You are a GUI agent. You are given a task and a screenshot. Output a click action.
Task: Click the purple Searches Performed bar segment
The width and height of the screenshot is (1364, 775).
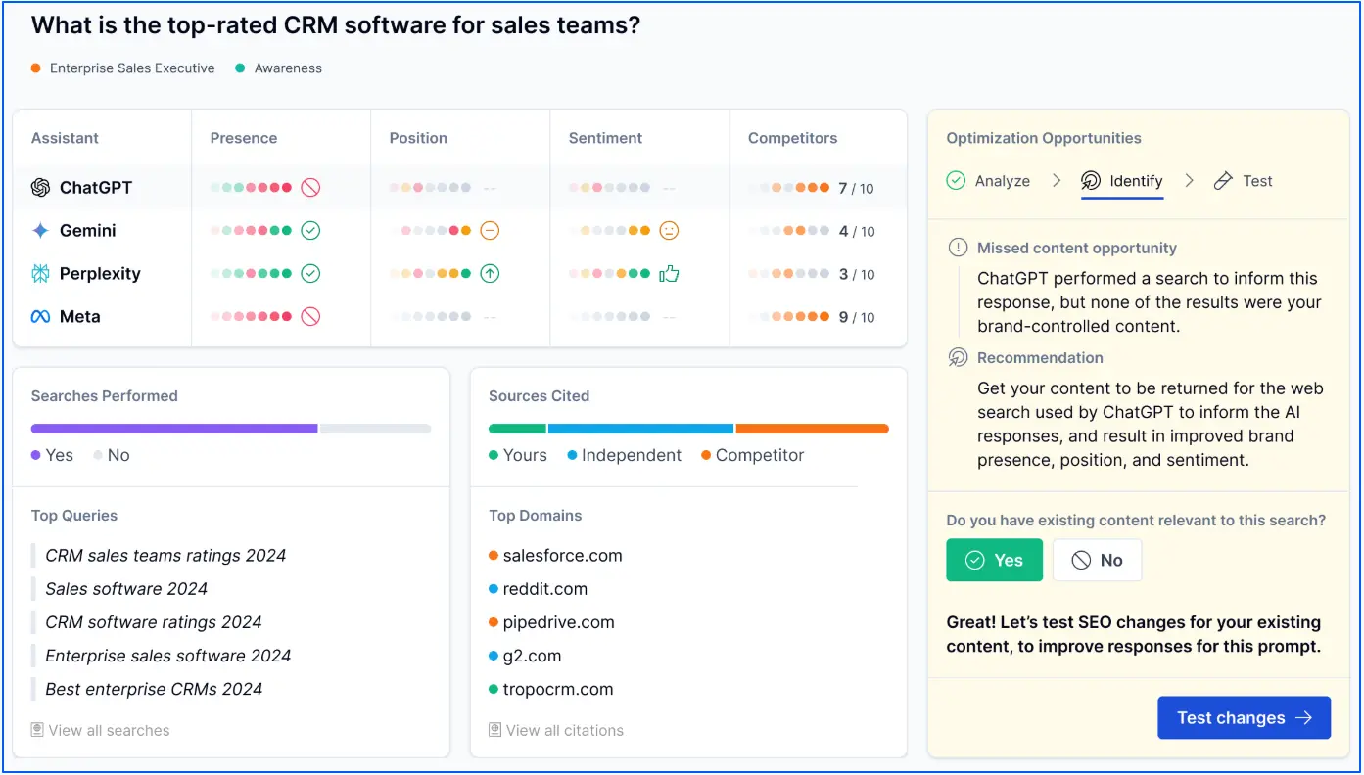tap(174, 429)
